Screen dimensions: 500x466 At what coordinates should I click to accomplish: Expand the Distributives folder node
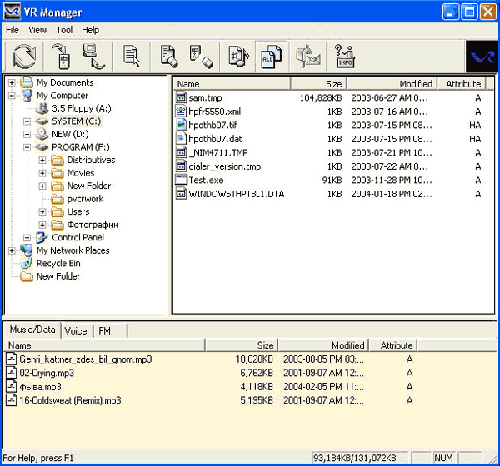42,161
